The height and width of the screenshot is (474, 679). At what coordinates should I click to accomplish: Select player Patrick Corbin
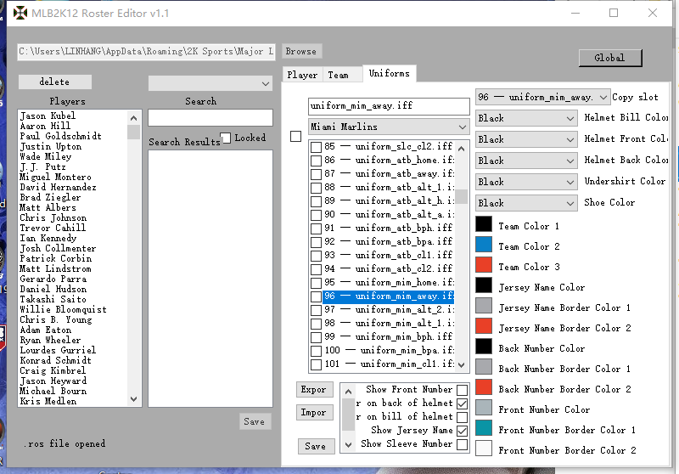click(56, 258)
